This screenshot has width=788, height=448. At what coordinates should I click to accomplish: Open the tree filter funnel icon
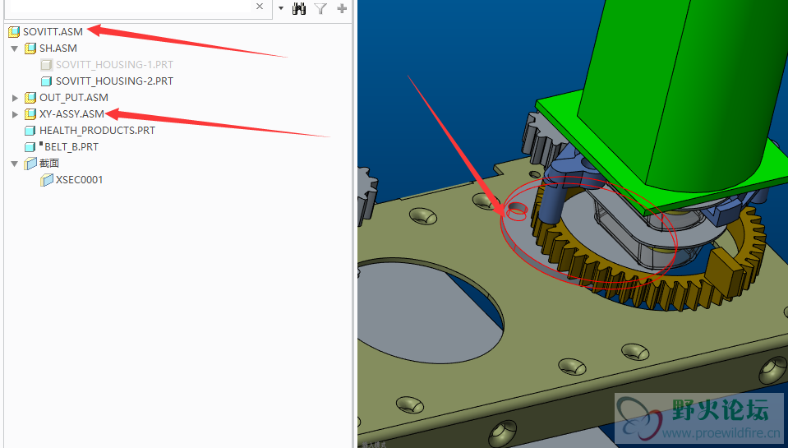click(320, 8)
